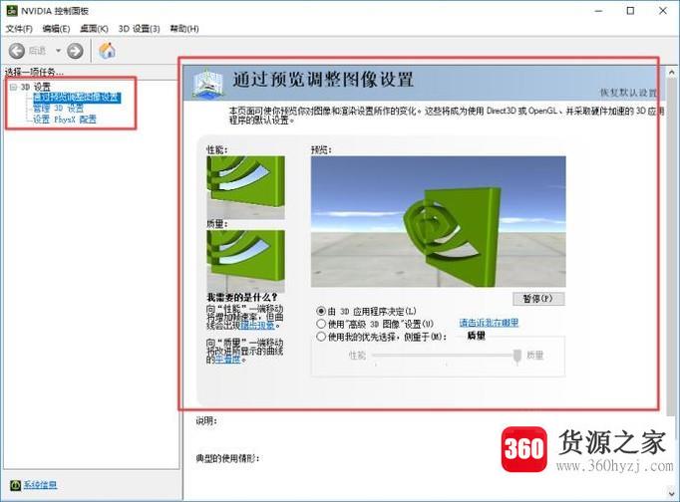Click the system information icon at bottom left

click(x=15, y=485)
